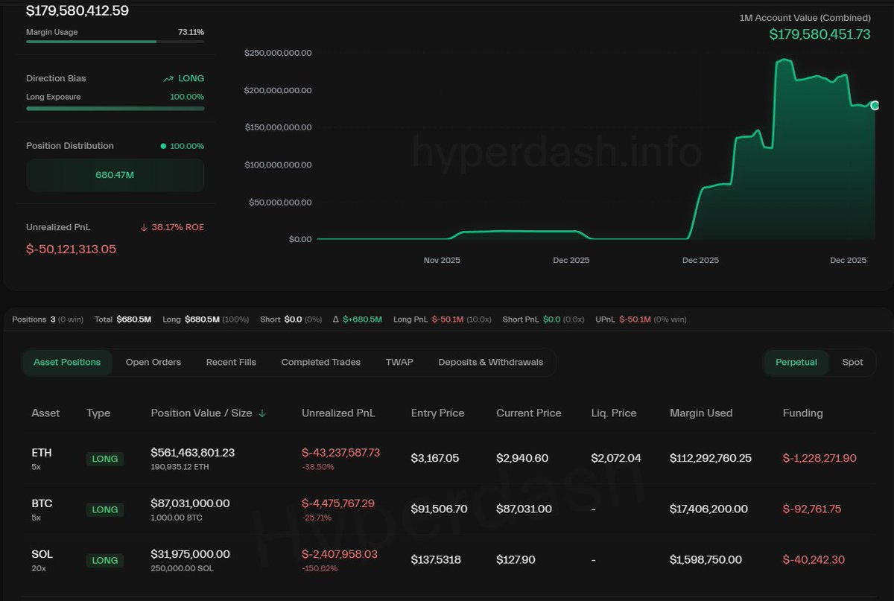894x601 pixels.
Task: Click SOL unrealized PnL $-2,407,958.03
Action: pyautogui.click(x=340, y=554)
